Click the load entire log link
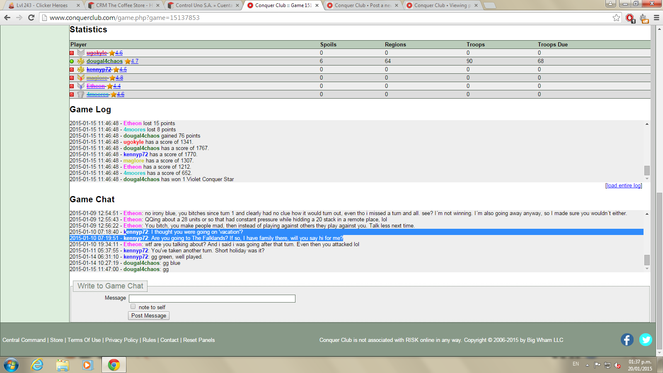663x373 pixels. pos(623,186)
